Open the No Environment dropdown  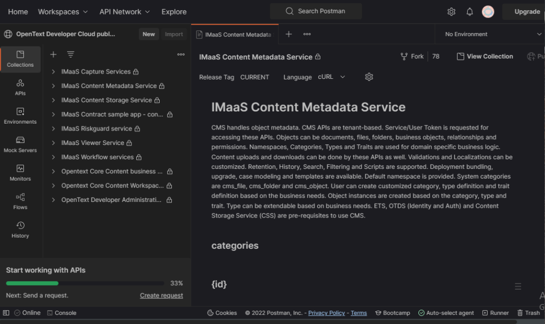coord(493,34)
